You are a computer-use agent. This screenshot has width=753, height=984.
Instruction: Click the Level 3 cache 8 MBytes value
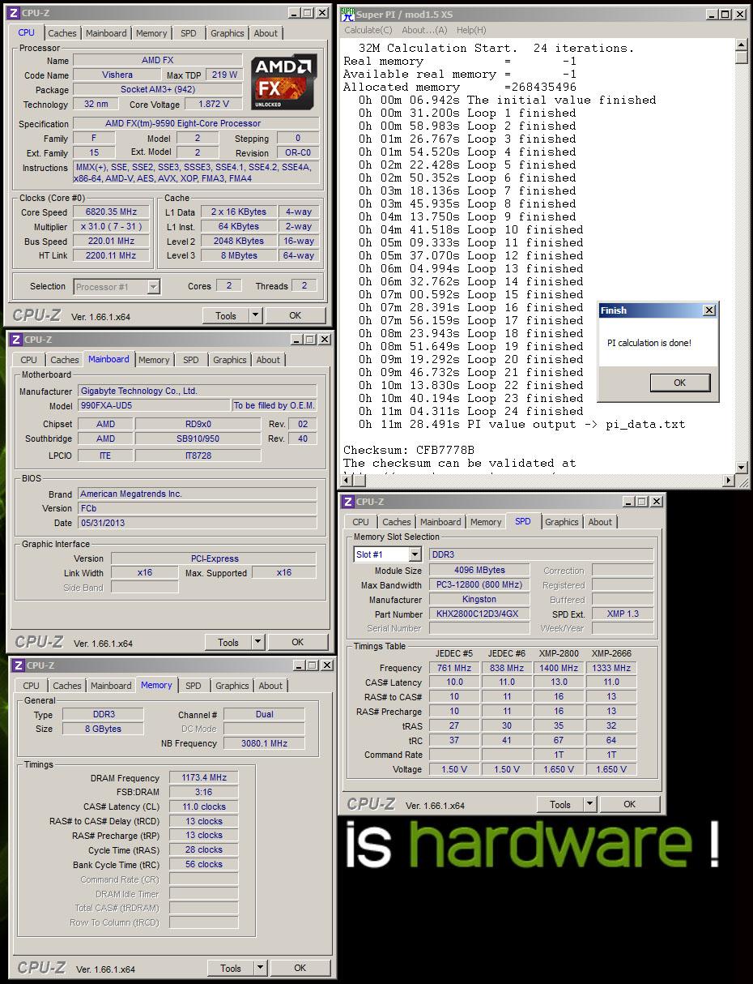[x=240, y=255]
